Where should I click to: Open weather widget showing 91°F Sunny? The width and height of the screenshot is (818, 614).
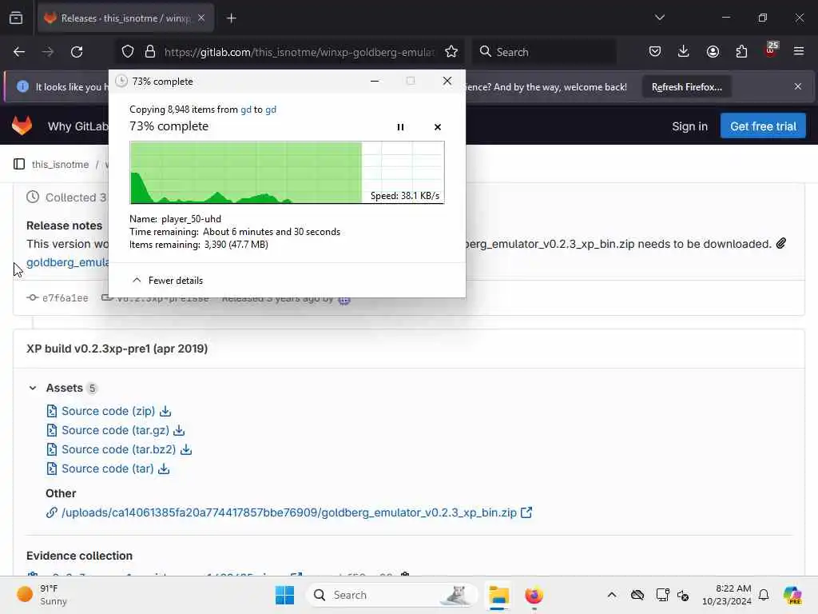pyautogui.click(x=42, y=595)
